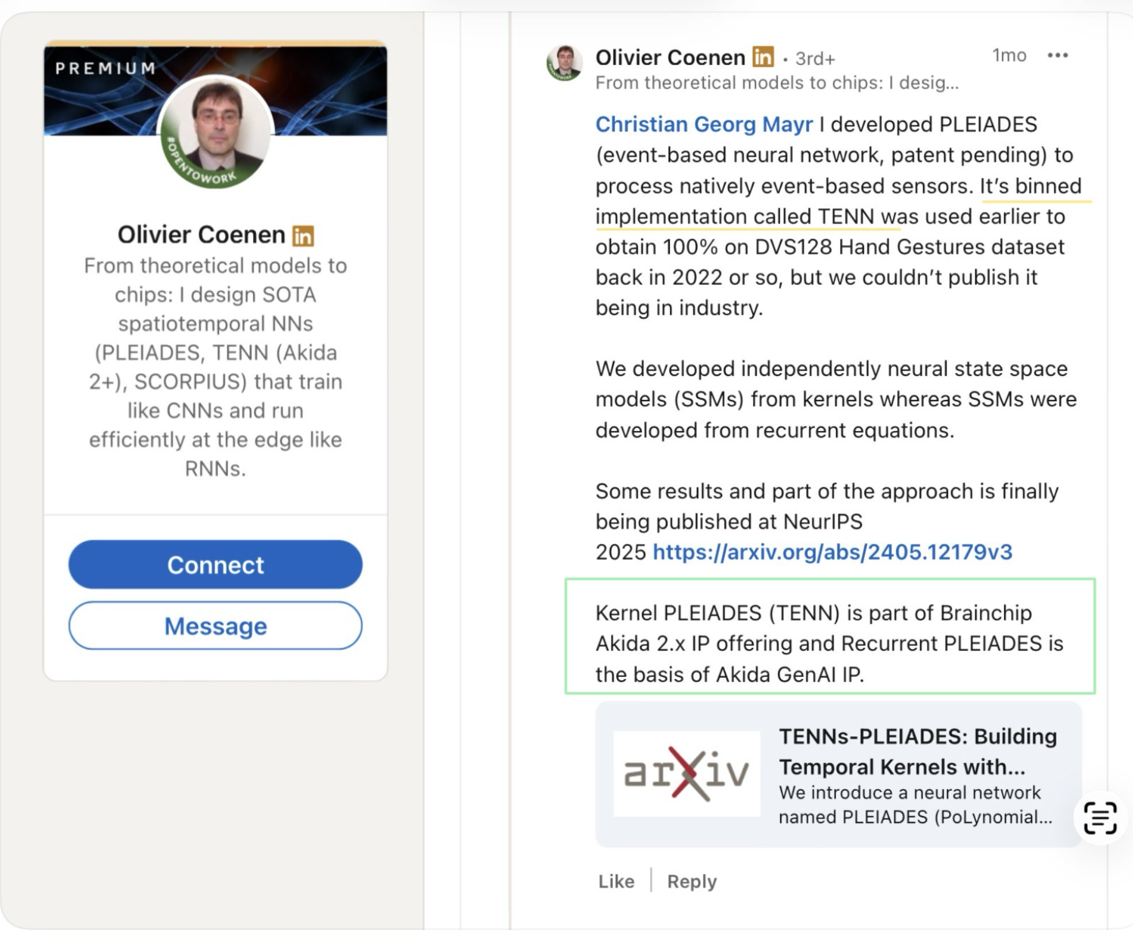Open the Christian Georg Mayr mention

704,124
